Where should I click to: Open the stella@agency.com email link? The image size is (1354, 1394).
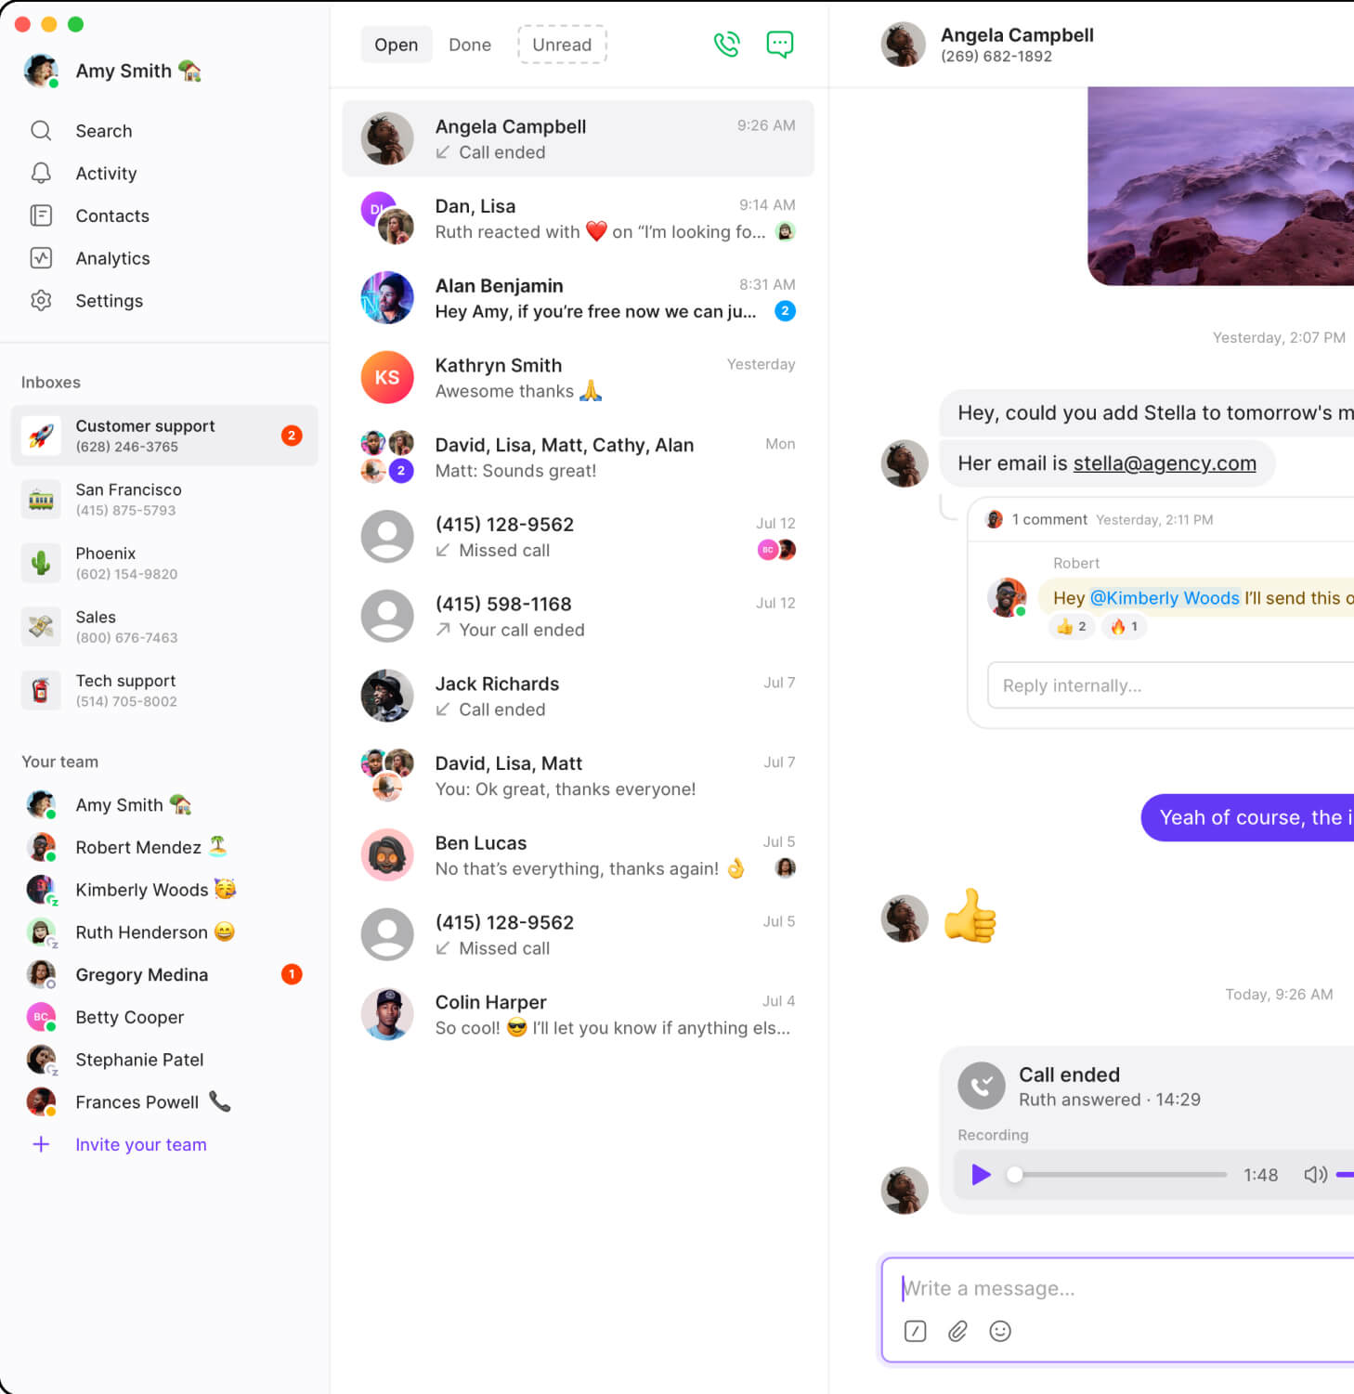coord(1165,463)
